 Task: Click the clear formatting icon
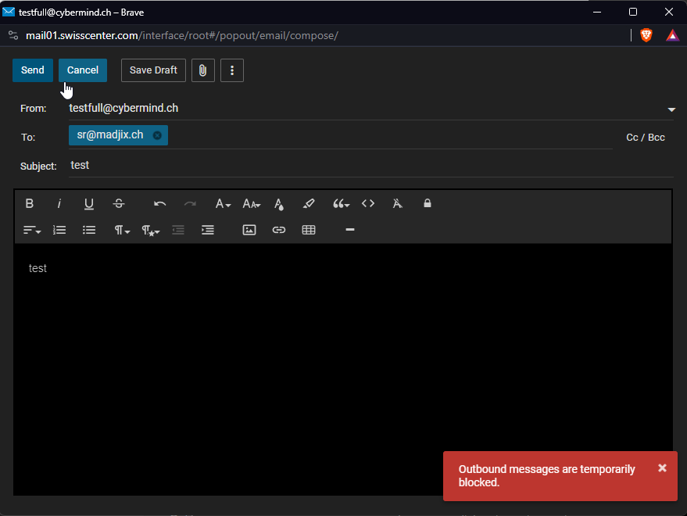point(397,203)
